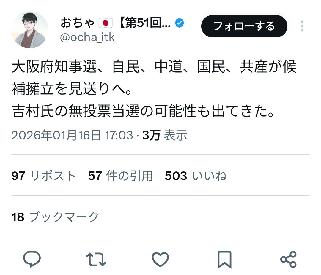
Task: Click the 3万 表示 view count
Action: click(x=165, y=135)
